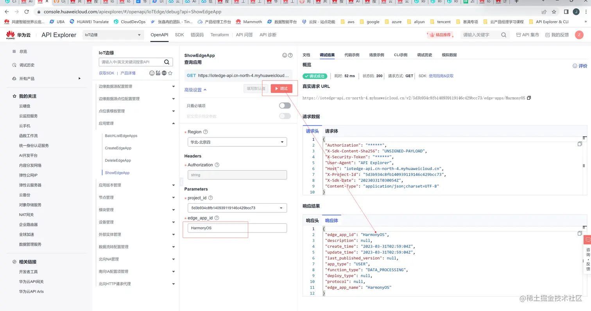Expand 节点管理 category
591x311 pixels.
click(136, 197)
